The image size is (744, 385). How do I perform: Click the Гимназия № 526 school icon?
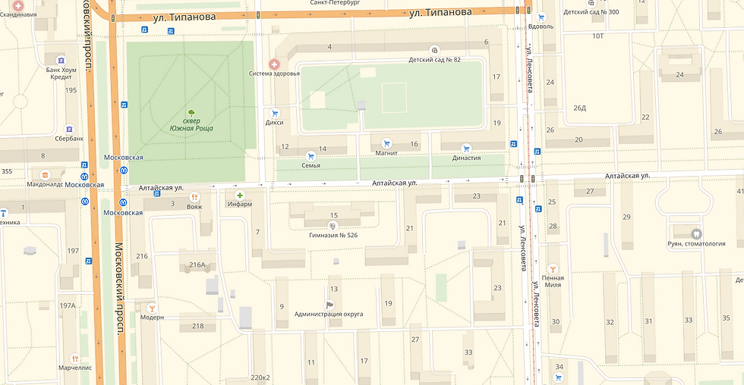333,227
